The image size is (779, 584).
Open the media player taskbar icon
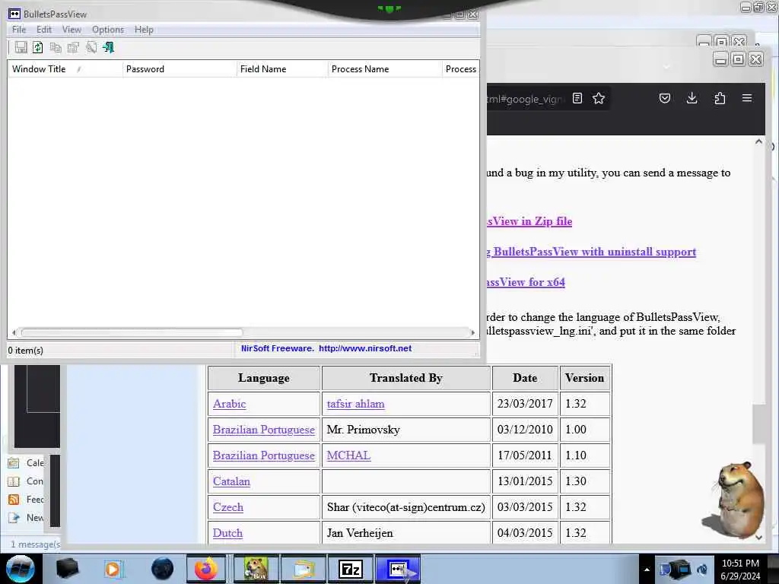coord(113,569)
